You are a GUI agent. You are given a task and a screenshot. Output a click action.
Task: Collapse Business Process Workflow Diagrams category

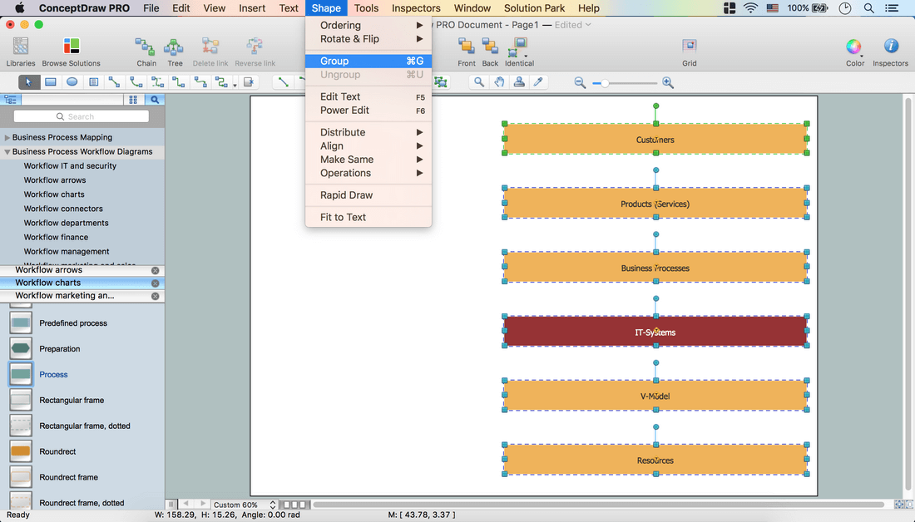coord(7,152)
